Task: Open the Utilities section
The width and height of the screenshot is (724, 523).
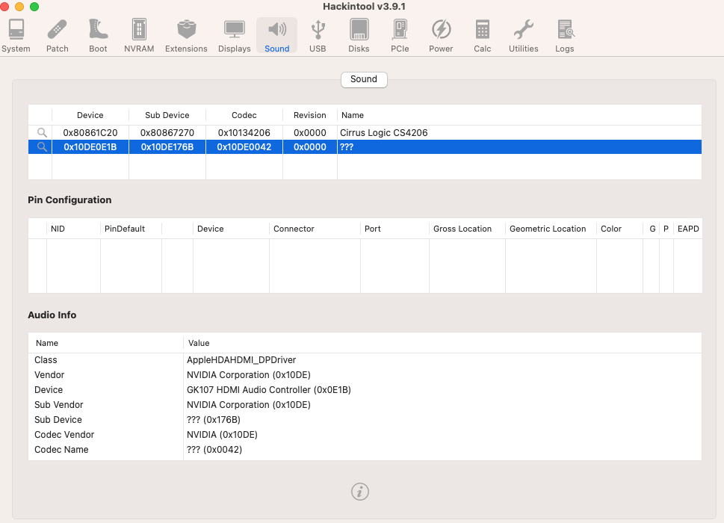Action: [x=524, y=36]
